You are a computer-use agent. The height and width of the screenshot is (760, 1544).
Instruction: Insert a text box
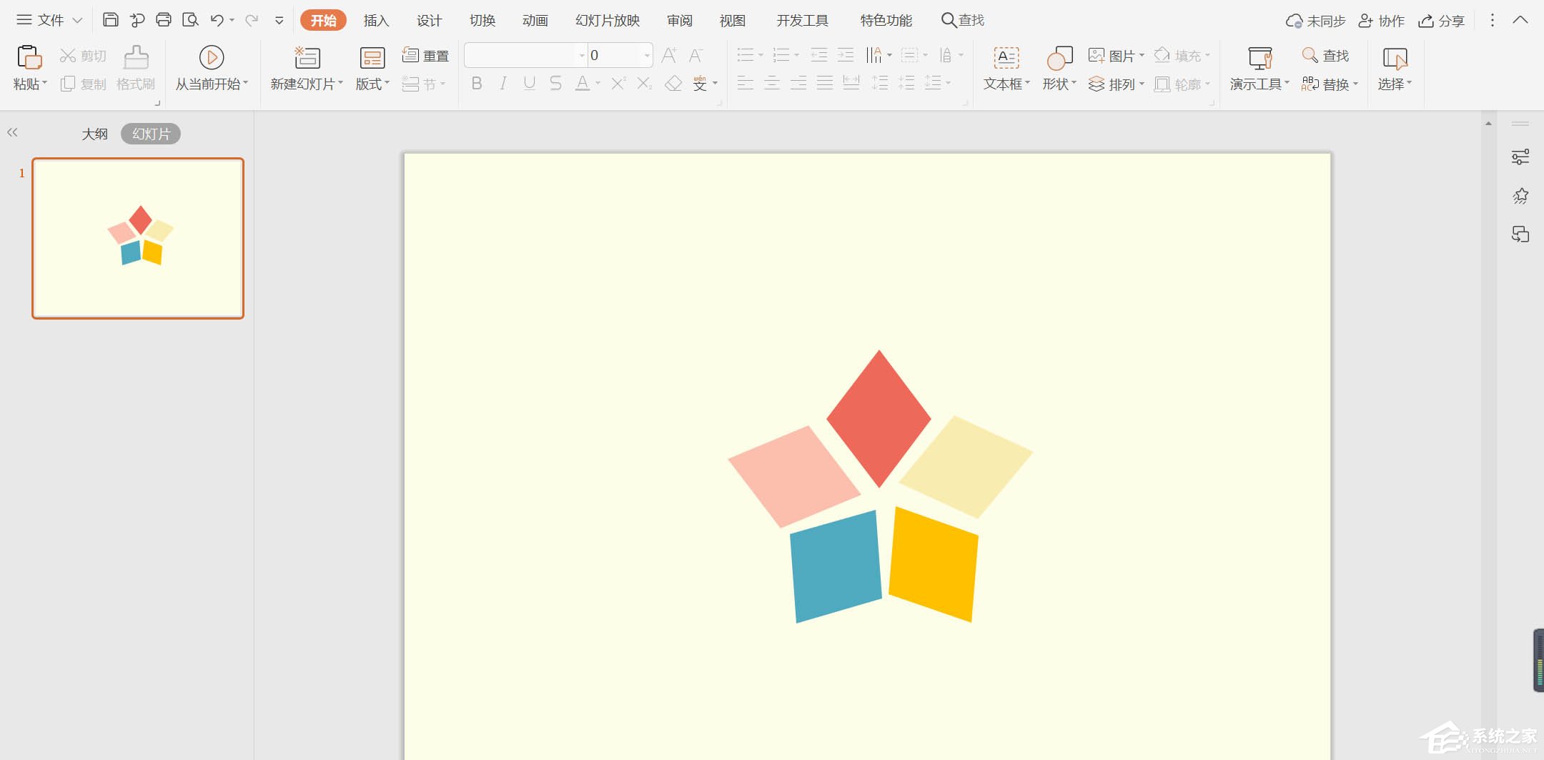(x=1006, y=57)
